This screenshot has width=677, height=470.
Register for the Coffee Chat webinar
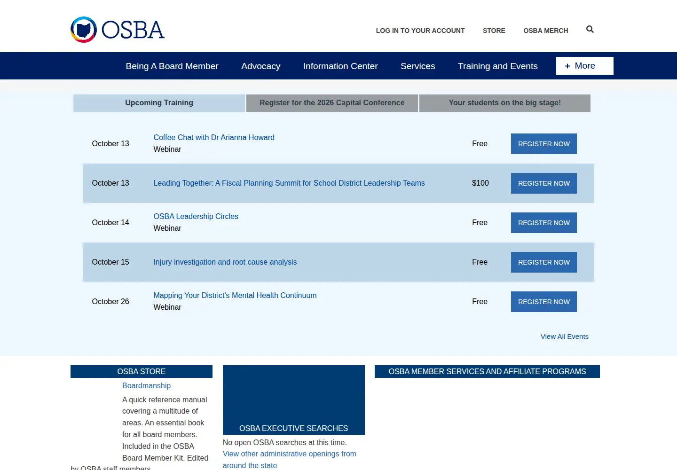[544, 144]
